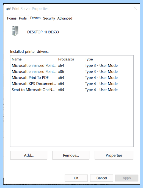Viewport: 143px width, 188px height.
Task: Click the Cancel button
Action: tap(101, 178)
